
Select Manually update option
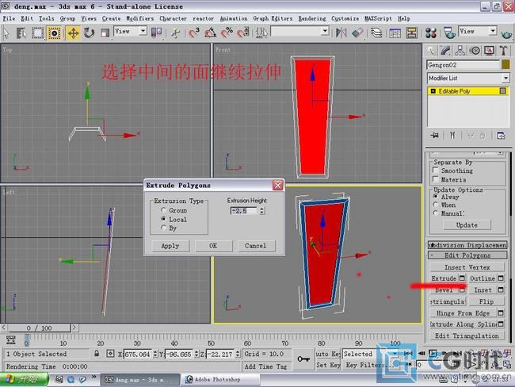[x=436, y=213]
